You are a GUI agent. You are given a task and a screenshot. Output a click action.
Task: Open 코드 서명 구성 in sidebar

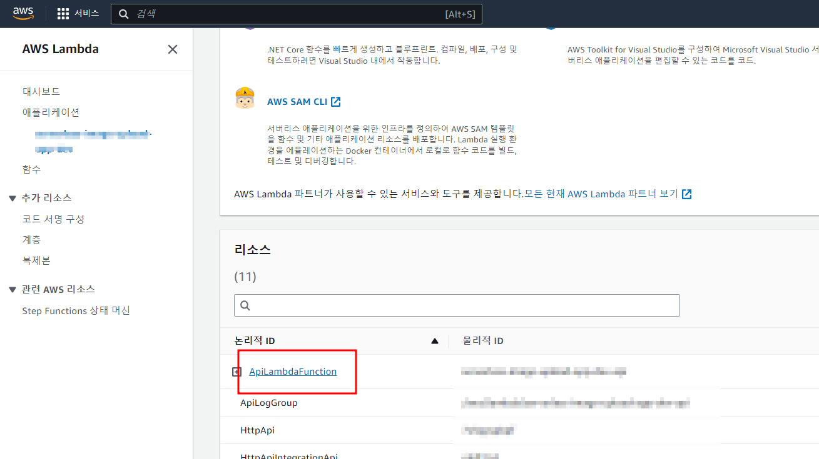(53, 219)
